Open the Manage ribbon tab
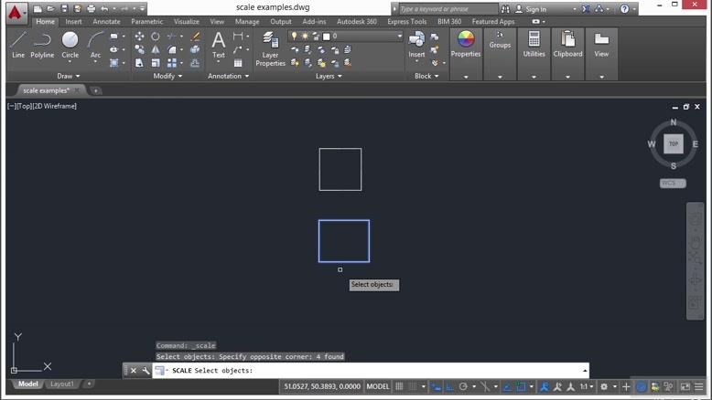The height and width of the screenshot is (400, 712). (247, 21)
